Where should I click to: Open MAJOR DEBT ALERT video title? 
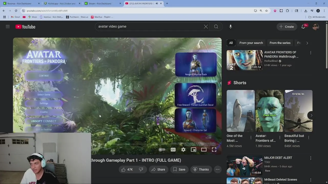click(x=278, y=158)
